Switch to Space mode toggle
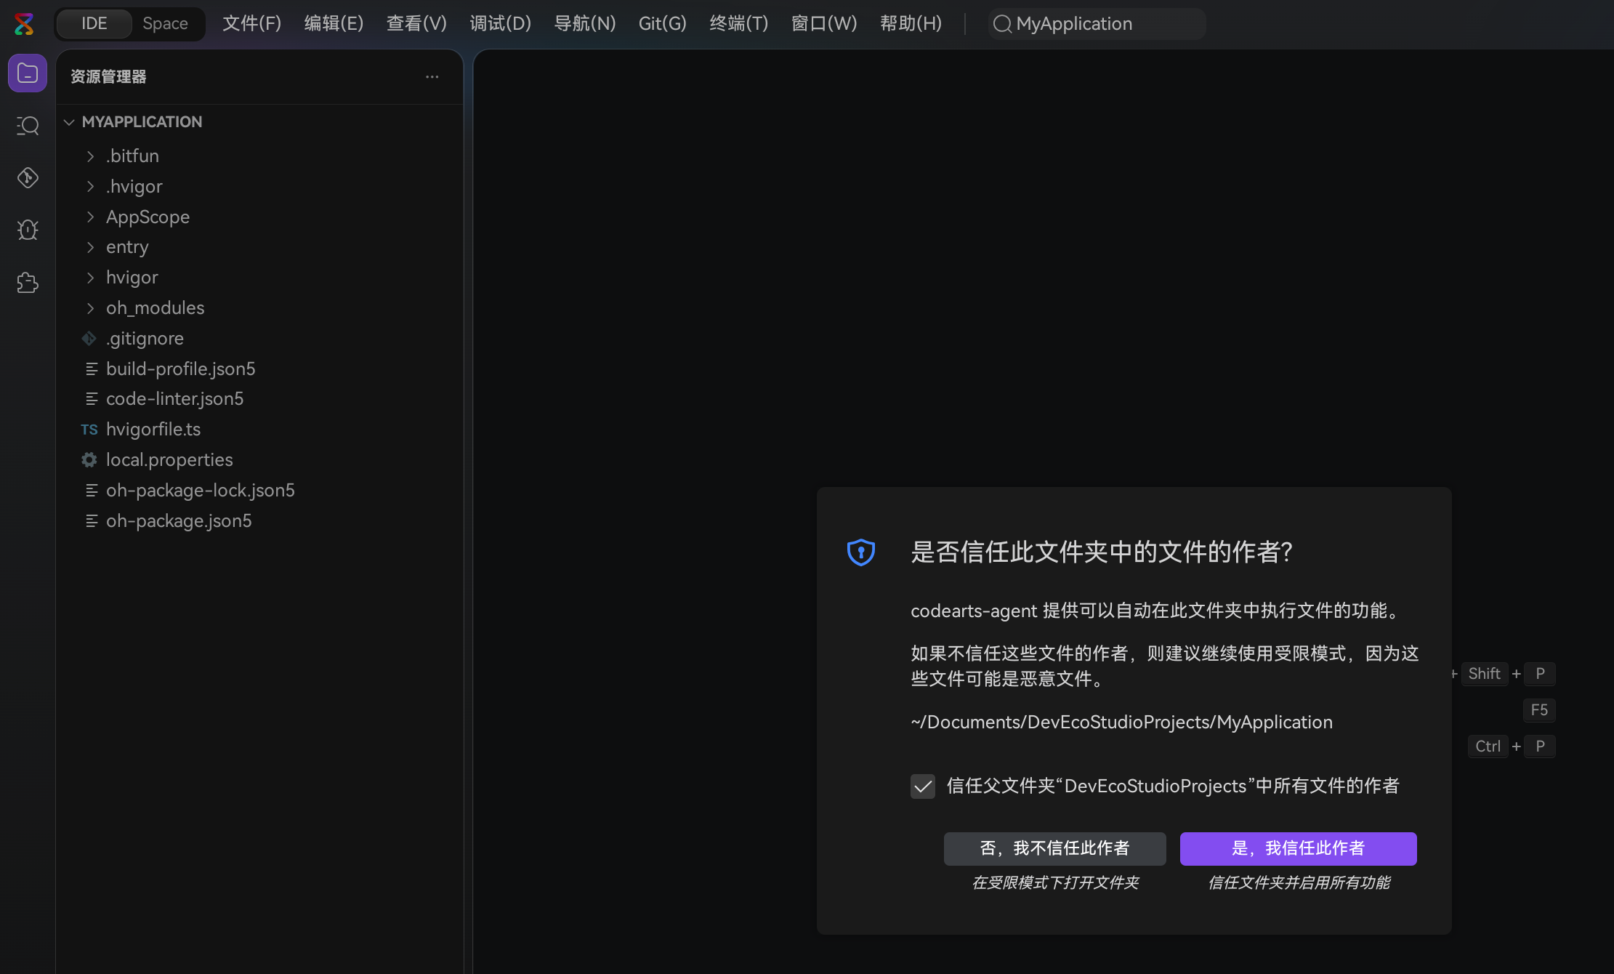This screenshot has width=1614, height=974. click(166, 24)
